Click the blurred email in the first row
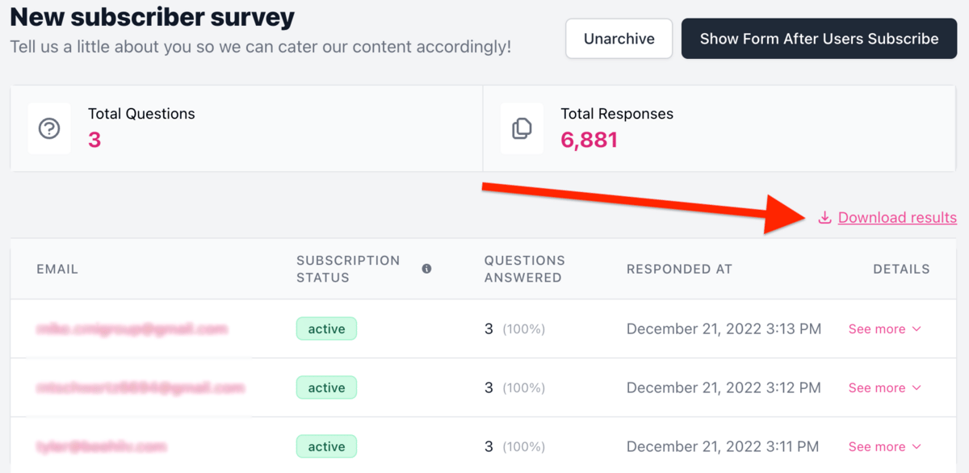 [x=132, y=329]
